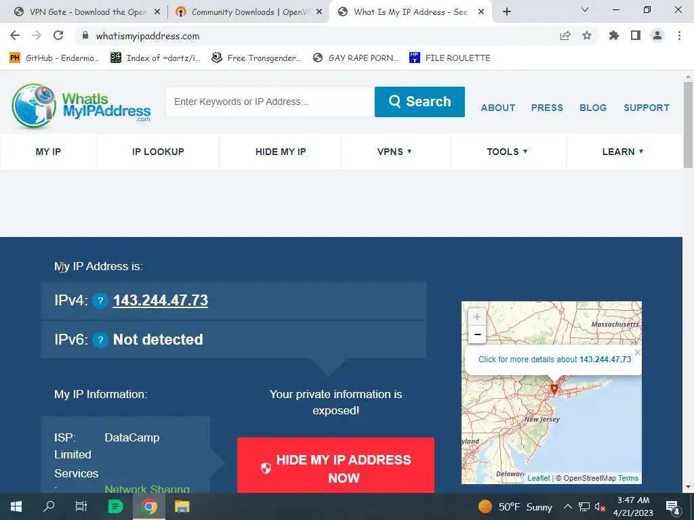Select the MY IP menu item
This screenshot has width=694, height=520.
point(48,152)
